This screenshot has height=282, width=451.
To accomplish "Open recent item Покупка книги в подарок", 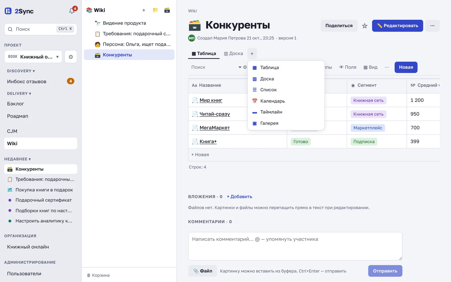I will 41,190.
